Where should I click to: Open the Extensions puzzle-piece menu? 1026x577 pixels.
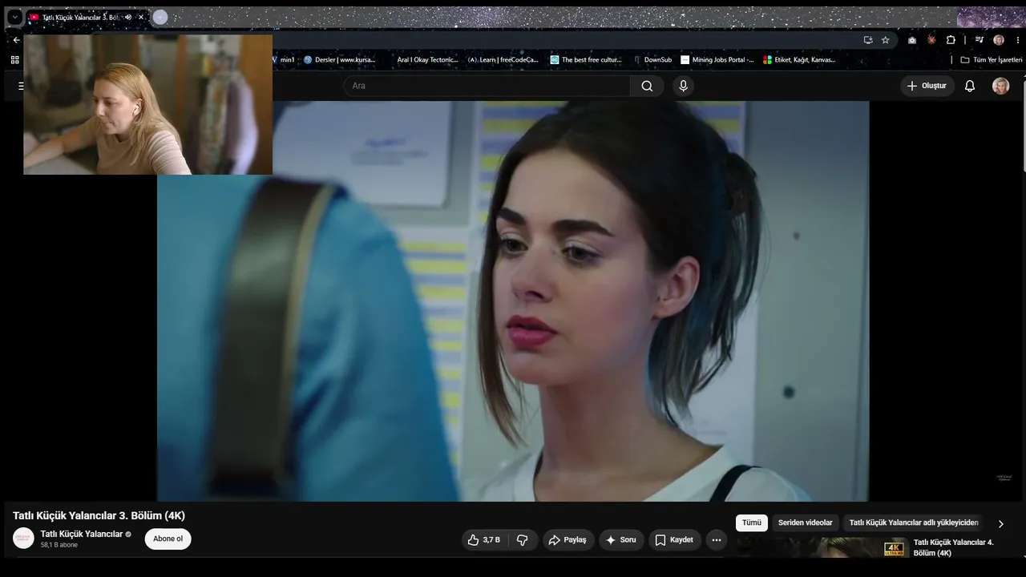951,40
